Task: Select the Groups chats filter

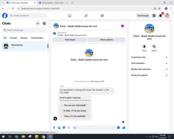Action: [24, 38]
